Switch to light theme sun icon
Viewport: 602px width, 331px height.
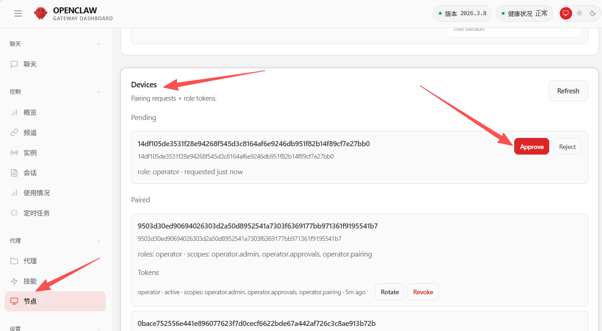click(x=579, y=13)
